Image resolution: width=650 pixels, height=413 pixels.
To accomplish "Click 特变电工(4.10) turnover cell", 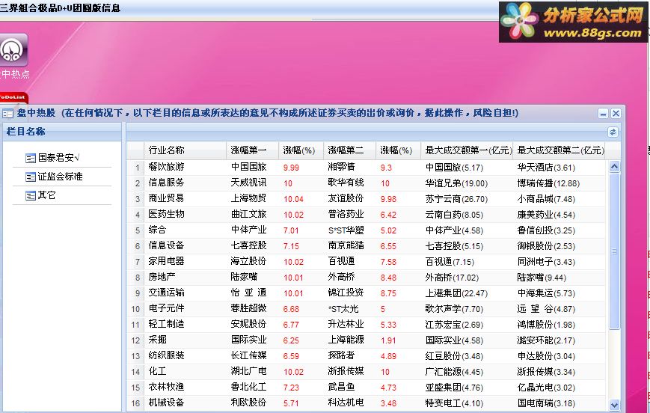I will tap(454, 403).
